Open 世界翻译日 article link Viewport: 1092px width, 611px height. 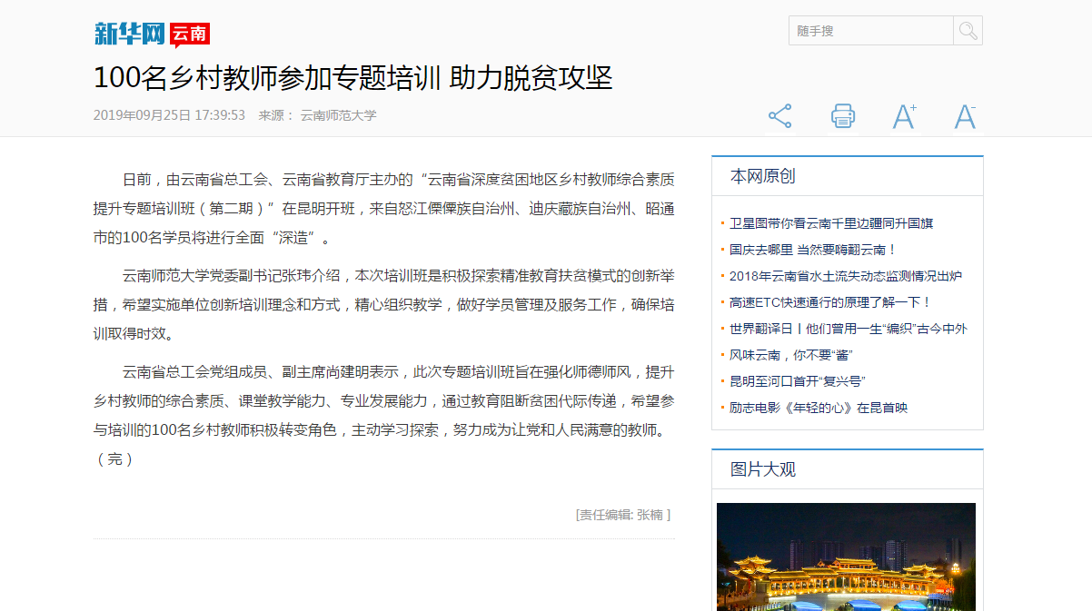point(848,329)
